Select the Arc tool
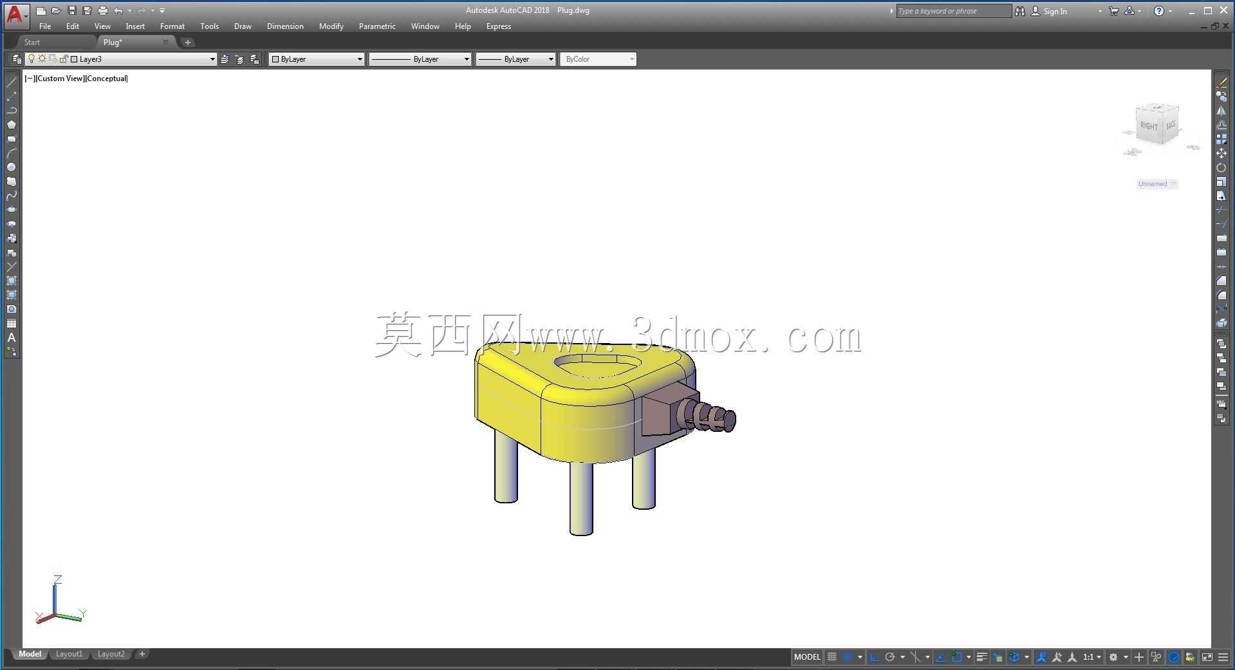The image size is (1235, 670). pyautogui.click(x=11, y=153)
